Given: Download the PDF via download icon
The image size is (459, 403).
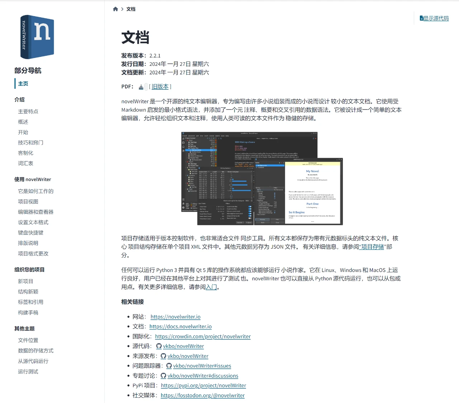Looking at the screenshot, I should 141,87.
